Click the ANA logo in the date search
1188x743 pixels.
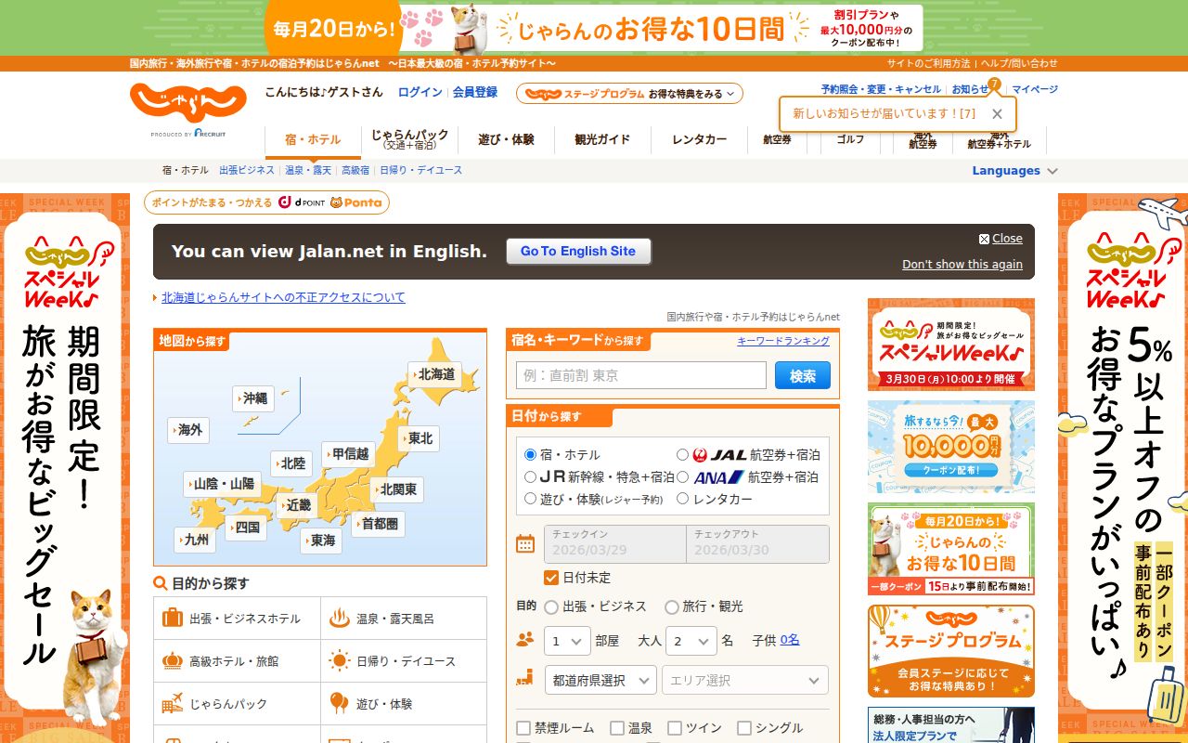point(719,477)
